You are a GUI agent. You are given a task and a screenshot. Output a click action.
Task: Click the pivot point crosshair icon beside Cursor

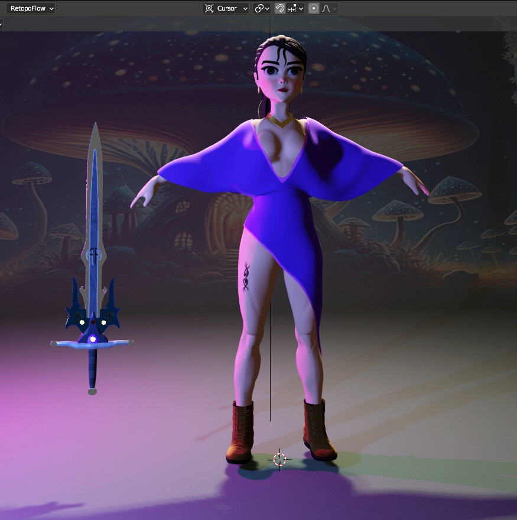(210, 8)
